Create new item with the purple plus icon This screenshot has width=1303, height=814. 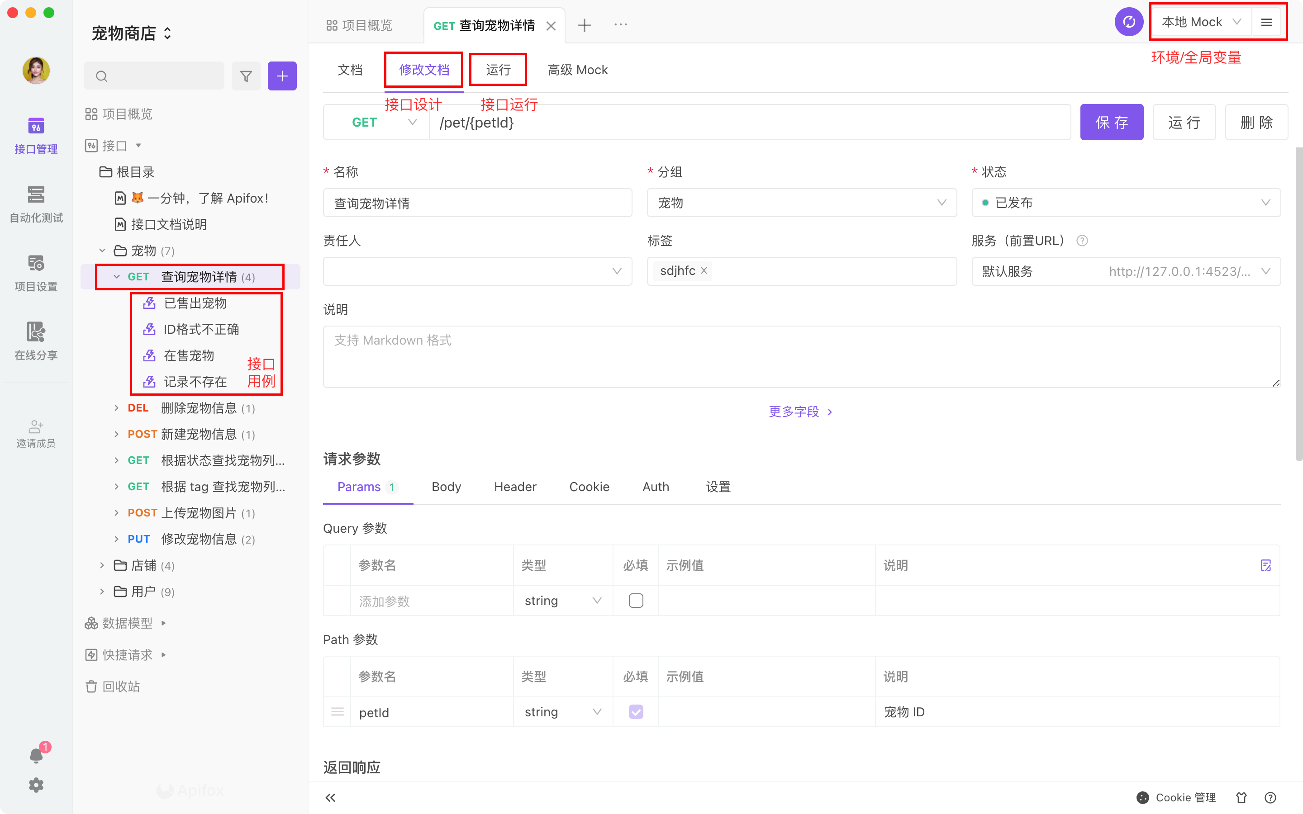point(282,76)
